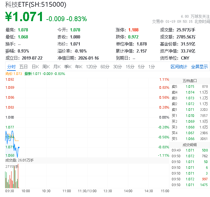The height and width of the screenshot is (197, 210).
Task: Select the 五日 chart tab
Action: click(x=23, y=67)
